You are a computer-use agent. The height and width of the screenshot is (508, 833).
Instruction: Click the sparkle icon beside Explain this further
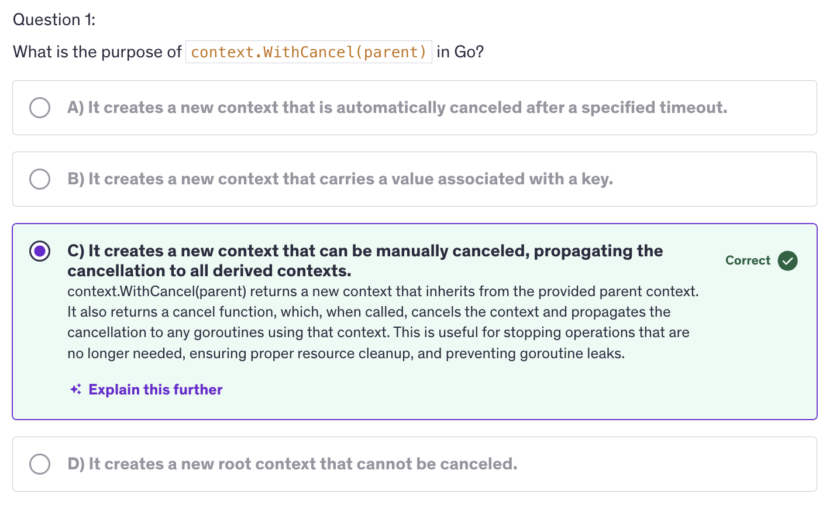coord(75,390)
